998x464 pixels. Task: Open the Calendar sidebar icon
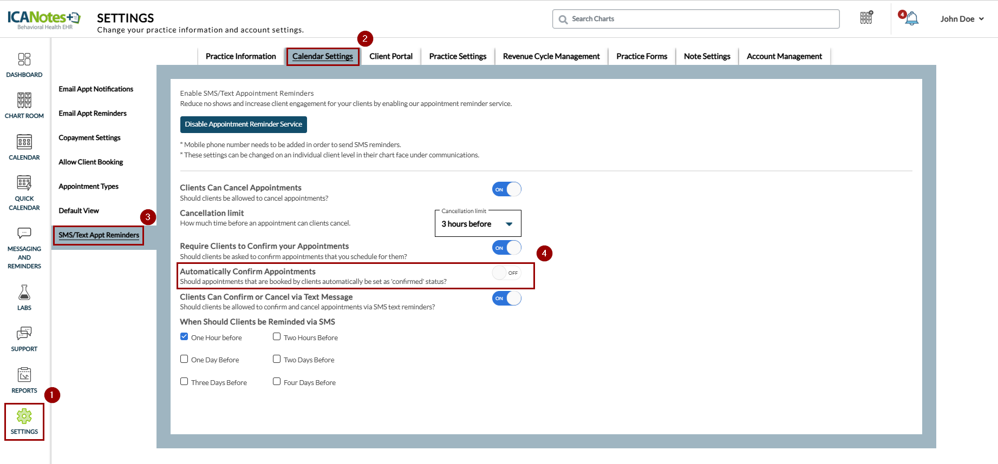24,142
